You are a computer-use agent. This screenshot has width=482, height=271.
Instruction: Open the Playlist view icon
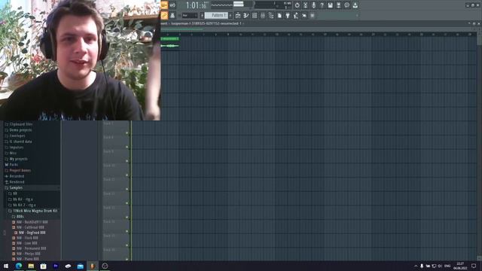click(238, 15)
